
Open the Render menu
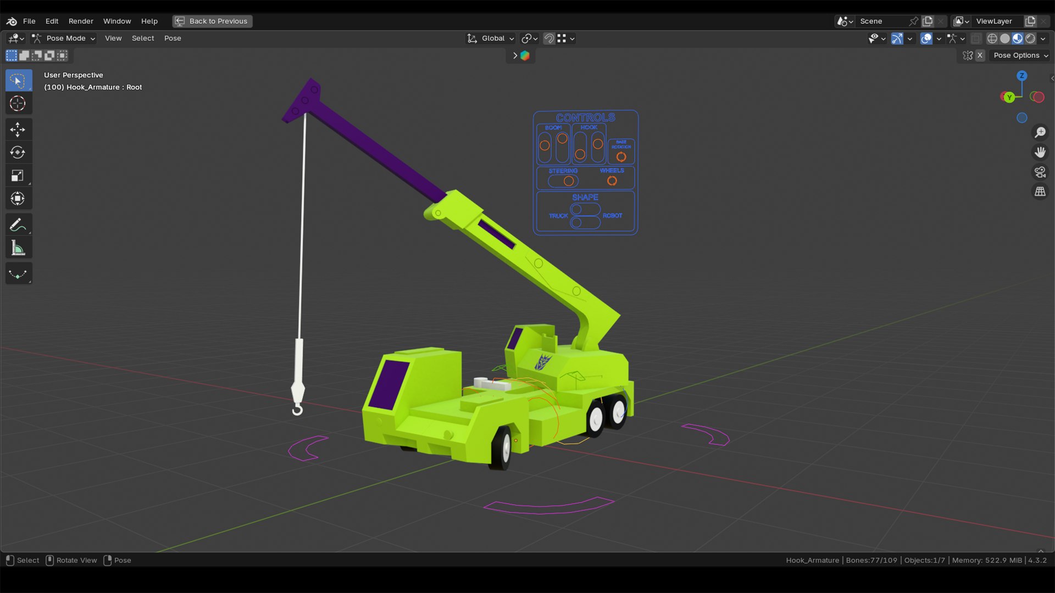click(x=81, y=21)
